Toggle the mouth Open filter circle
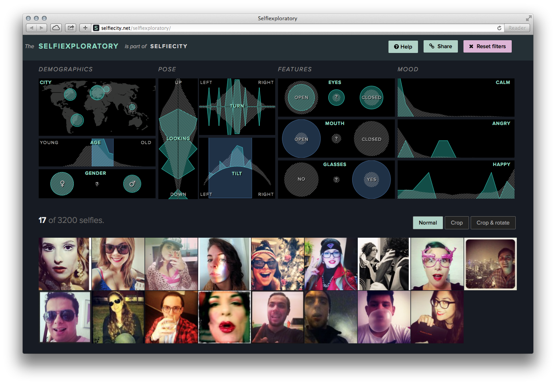Viewport: 556px width, 385px height. tap(301, 139)
